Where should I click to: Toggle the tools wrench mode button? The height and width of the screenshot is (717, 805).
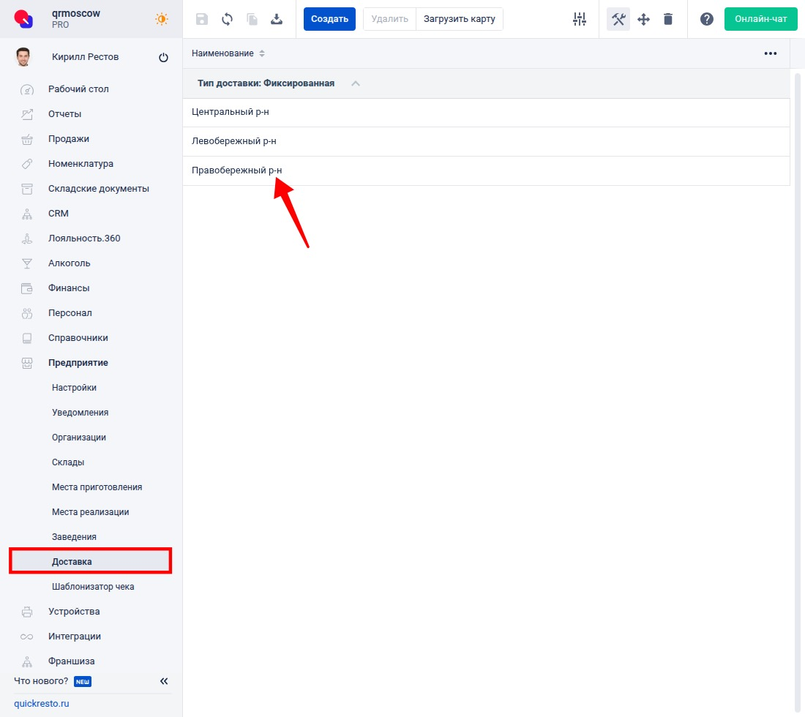click(x=618, y=19)
